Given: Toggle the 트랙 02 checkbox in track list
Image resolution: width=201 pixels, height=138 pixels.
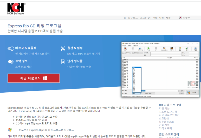Looking at the screenshot, I should (123, 61).
